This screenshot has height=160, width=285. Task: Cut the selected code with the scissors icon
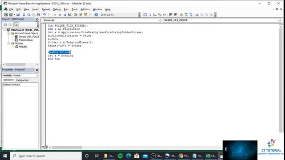click(24, 15)
